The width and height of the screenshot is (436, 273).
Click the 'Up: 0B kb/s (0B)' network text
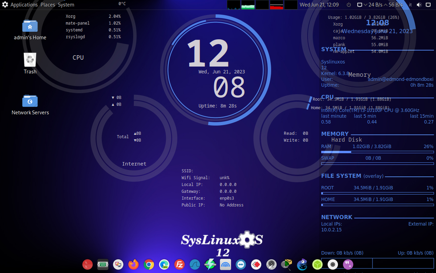pos(416,253)
